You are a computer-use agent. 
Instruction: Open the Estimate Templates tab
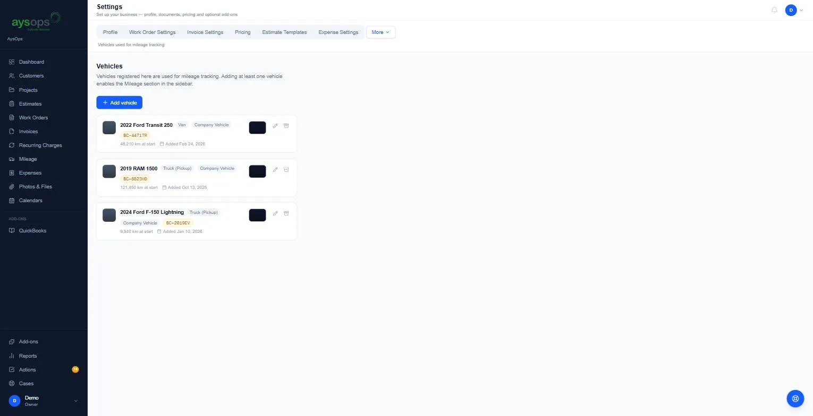pyautogui.click(x=284, y=32)
